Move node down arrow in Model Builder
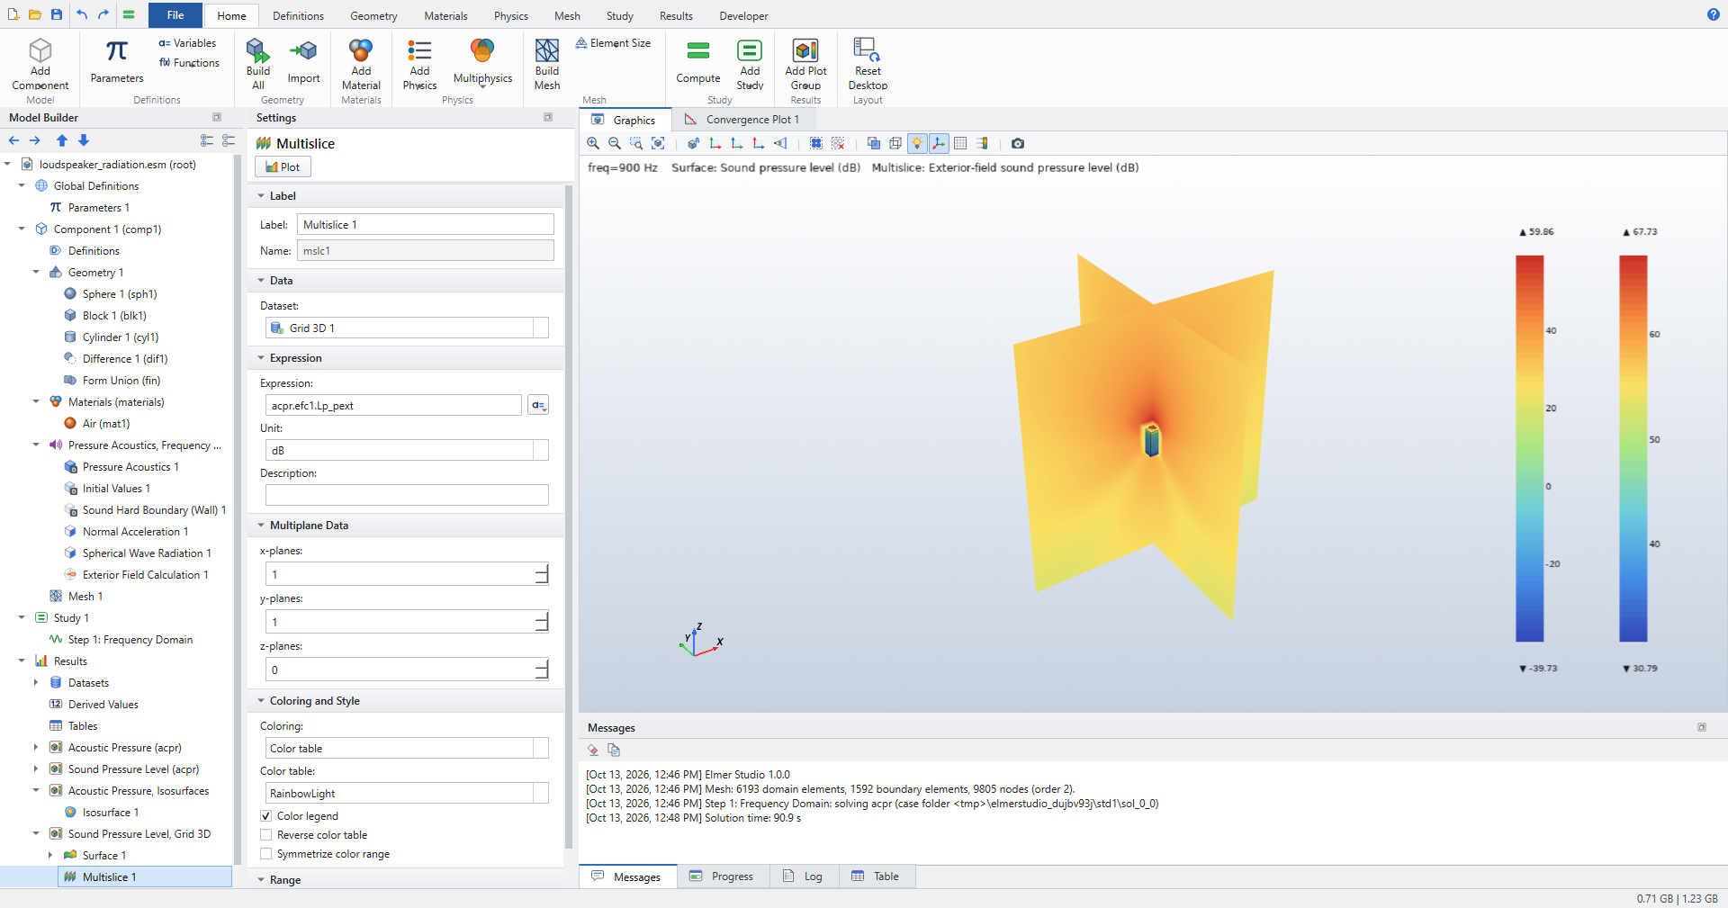This screenshot has width=1728, height=908. click(84, 140)
